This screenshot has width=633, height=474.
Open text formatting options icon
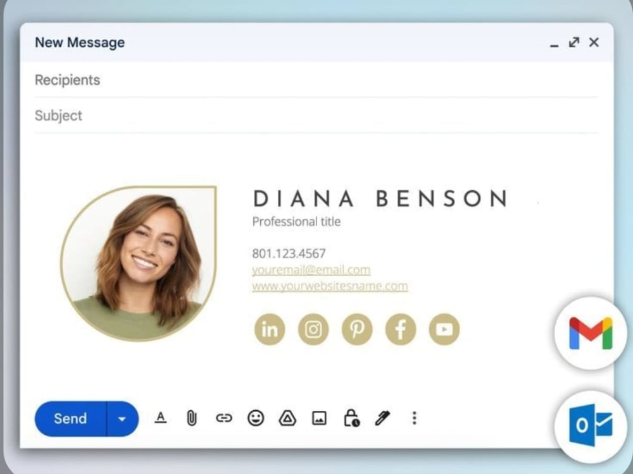[x=161, y=418]
